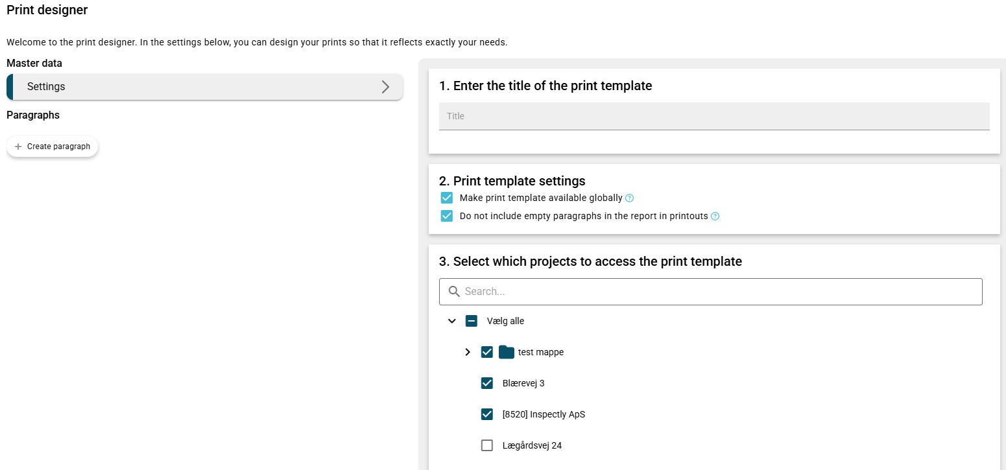Image resolution: width=1006 pixels, height=470 pixels.
Task: Uncheck the Blærevej 3 project checkbox
Action: [487, 383]
